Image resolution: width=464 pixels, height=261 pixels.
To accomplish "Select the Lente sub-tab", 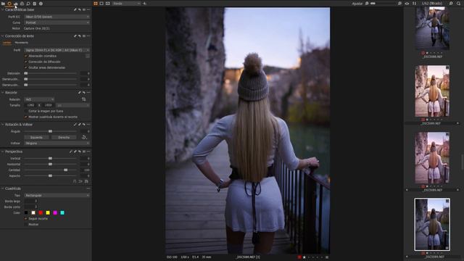I will pyautogui.click(x=7, y=43).
